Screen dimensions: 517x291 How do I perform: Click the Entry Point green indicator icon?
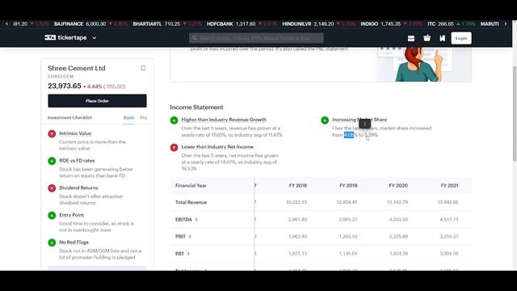pyautogui.click(x=52, y=216)
